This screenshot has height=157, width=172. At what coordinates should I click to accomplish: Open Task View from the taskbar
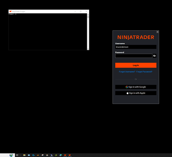[17, 155]
